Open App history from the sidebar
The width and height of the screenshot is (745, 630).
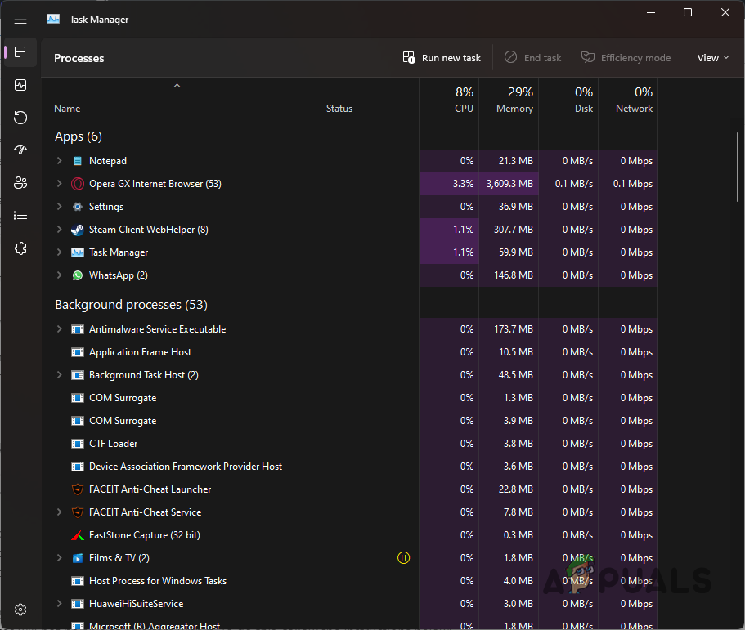(x=20, y=117)
